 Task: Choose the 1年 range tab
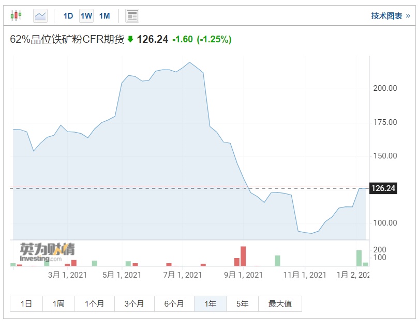pos(210,303)
